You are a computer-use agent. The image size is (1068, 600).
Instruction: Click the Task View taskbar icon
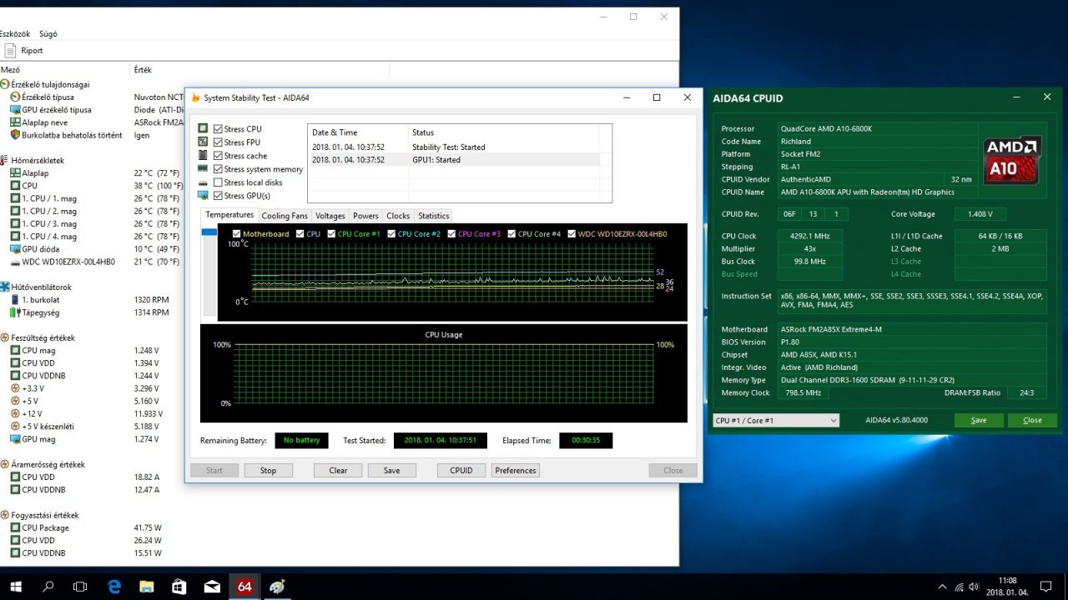80,587
